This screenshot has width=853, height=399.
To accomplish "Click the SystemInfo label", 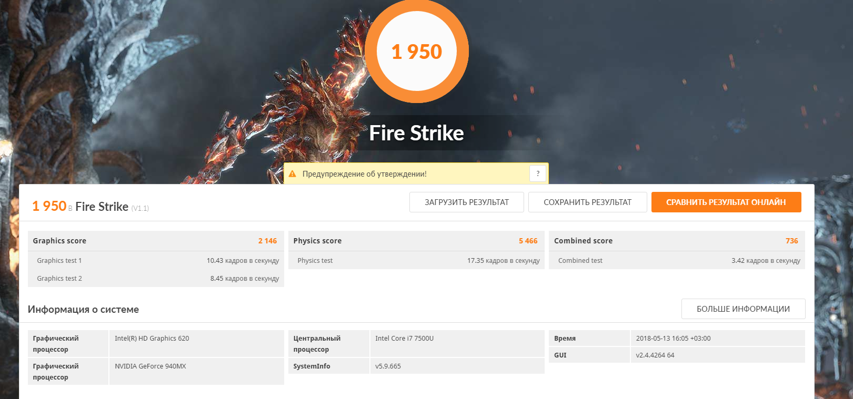I will click(312, 366).
